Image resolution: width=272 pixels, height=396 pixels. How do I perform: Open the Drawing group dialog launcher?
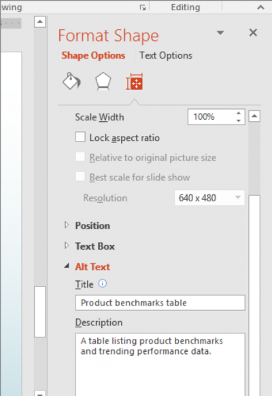click(143, 7)
